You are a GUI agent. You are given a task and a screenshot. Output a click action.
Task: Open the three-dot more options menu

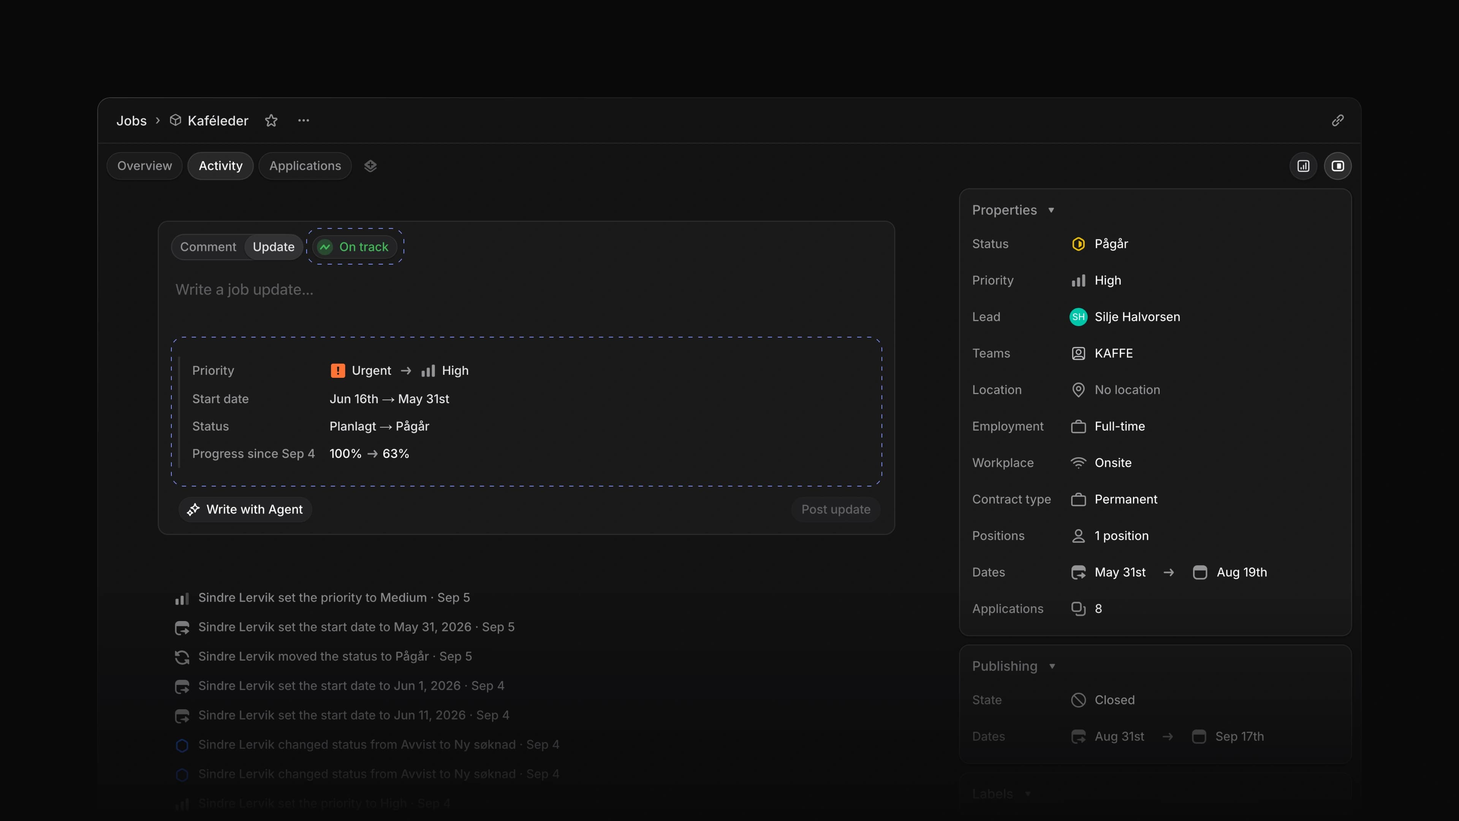pos(304,121)
